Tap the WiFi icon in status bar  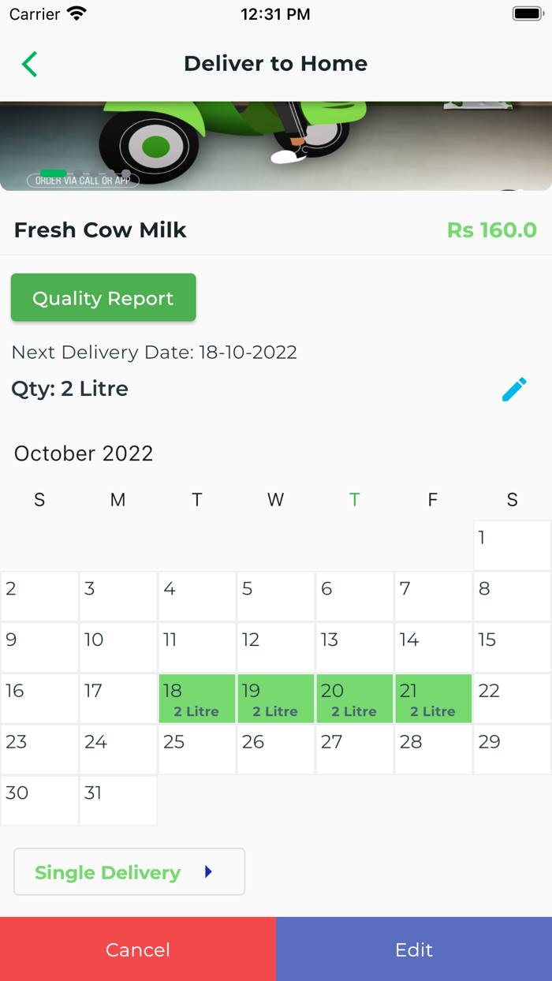76,13
